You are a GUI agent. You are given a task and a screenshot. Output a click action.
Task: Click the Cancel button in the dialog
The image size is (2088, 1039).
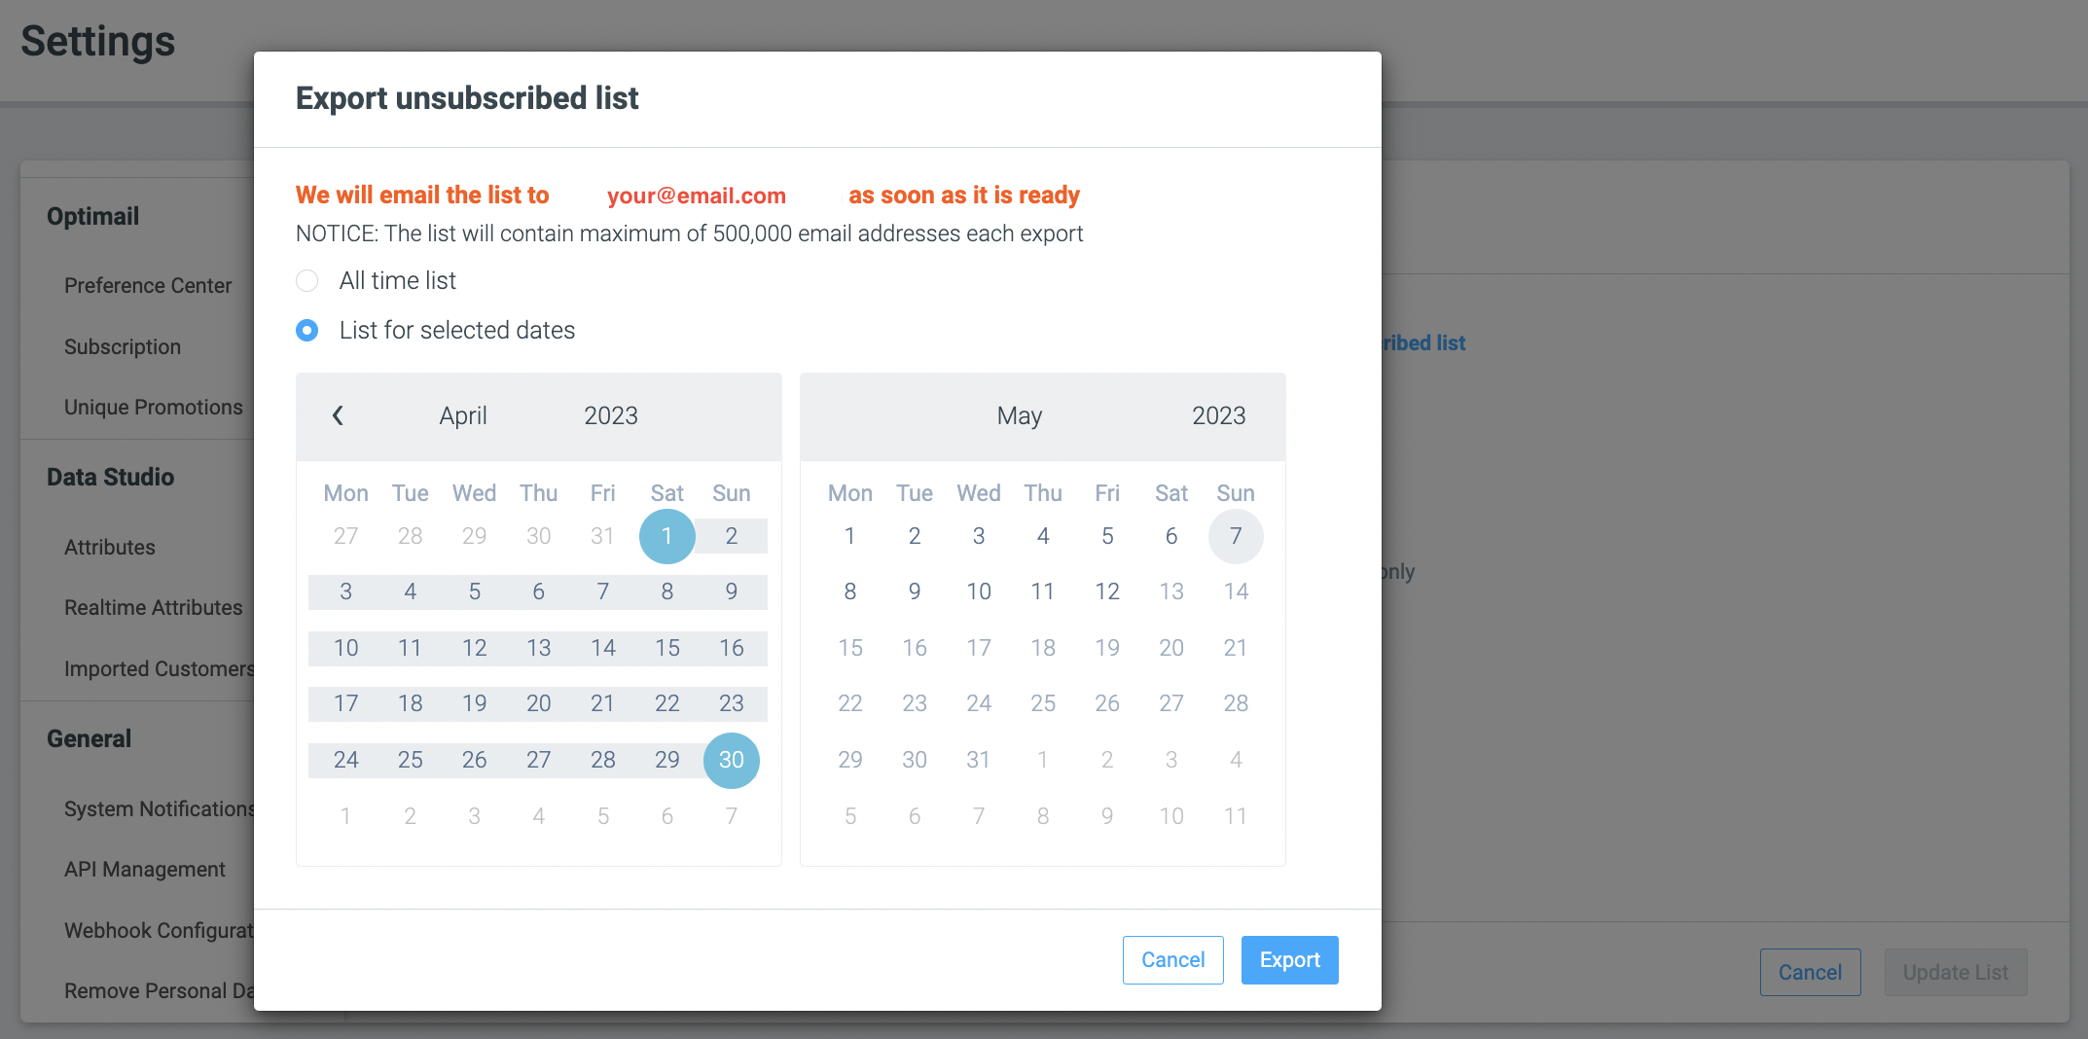click(x=1172, y=959)
